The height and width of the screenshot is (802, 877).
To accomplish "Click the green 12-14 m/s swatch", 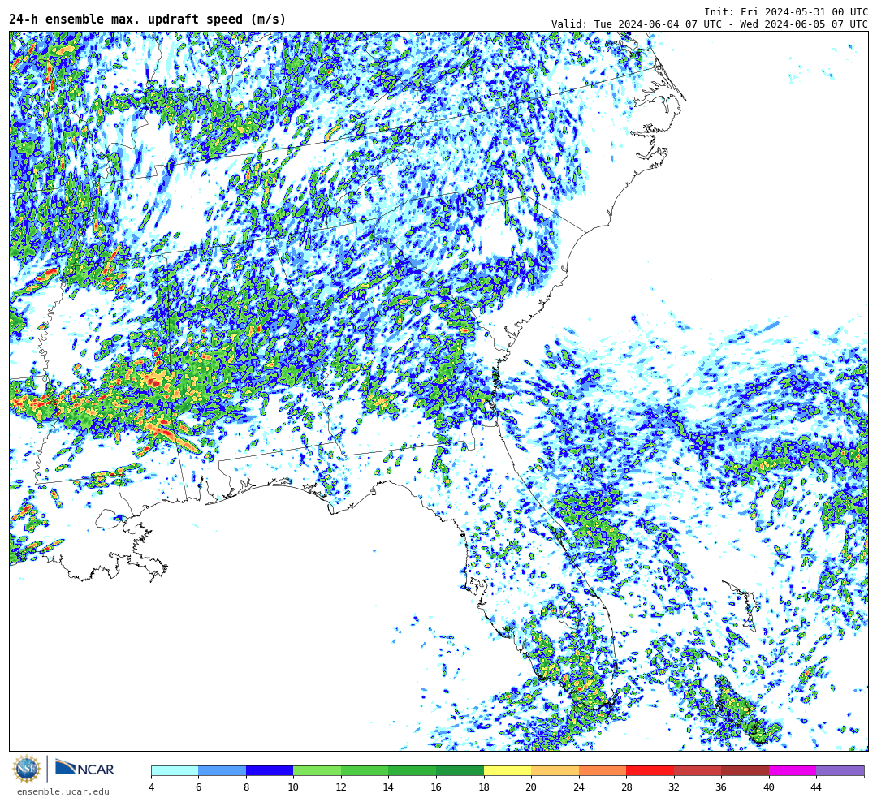I will [365, 770].
